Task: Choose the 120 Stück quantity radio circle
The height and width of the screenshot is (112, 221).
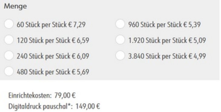Action: pos(9,40)
